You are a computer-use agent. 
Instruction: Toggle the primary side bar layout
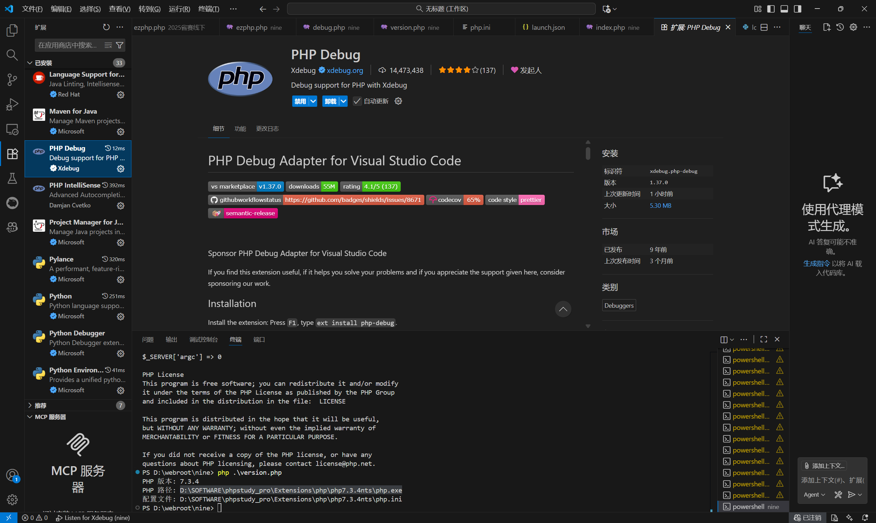coord(771,9)
